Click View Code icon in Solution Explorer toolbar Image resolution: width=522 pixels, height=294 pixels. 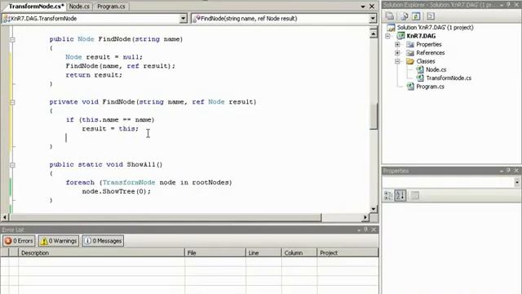point(431,16)
